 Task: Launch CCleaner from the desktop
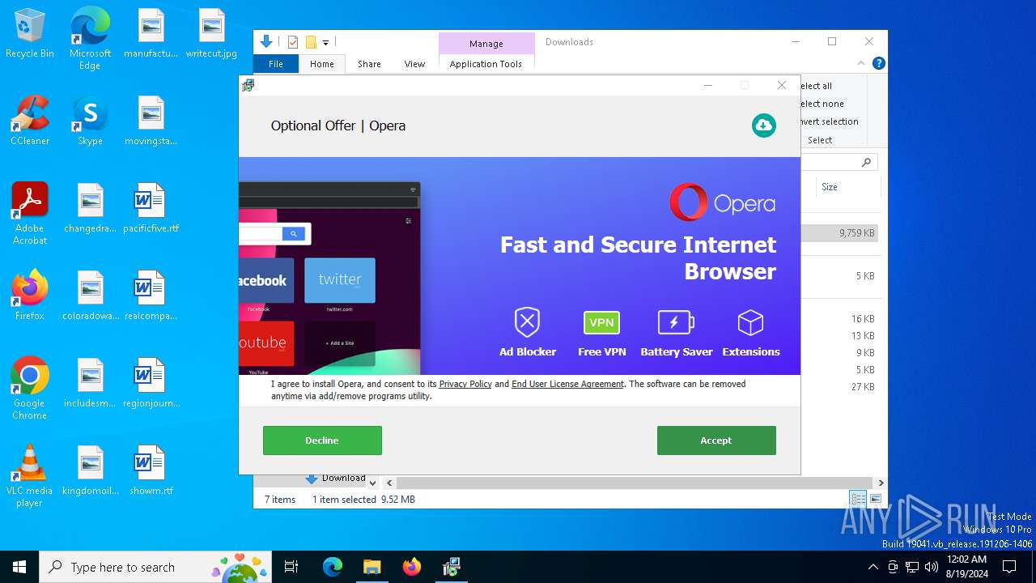click(x=30, y=121)
